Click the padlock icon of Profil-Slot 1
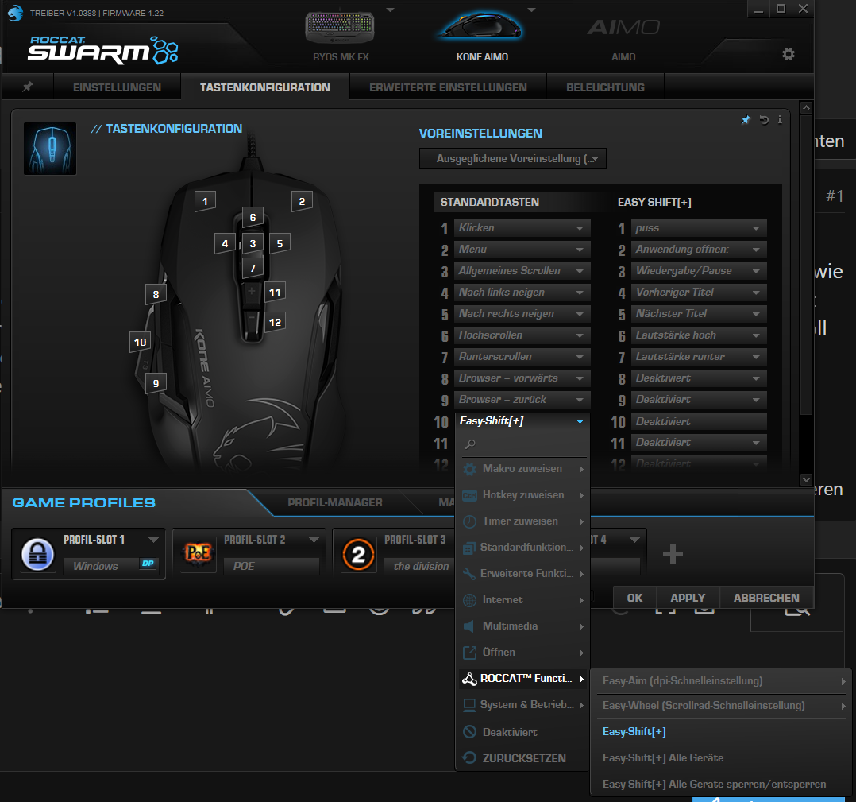856x802 pixels. [x=37, y=554]
